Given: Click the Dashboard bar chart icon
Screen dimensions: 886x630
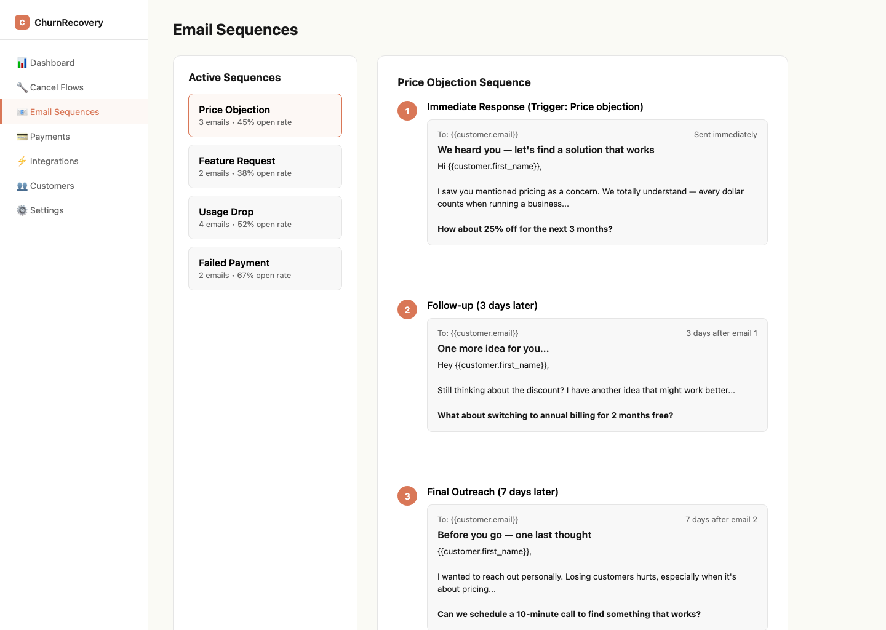Looking at the screenshot, I should coord(22,63).
